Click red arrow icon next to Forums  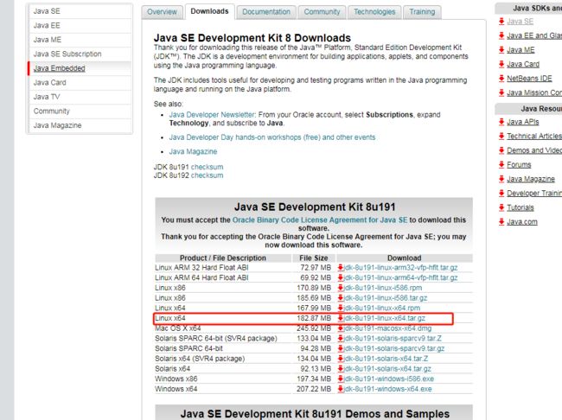[501, 164]
